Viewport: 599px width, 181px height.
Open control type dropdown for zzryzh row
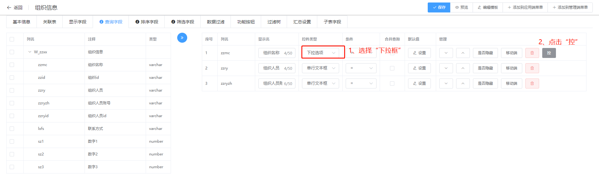(x=320, y=83)
